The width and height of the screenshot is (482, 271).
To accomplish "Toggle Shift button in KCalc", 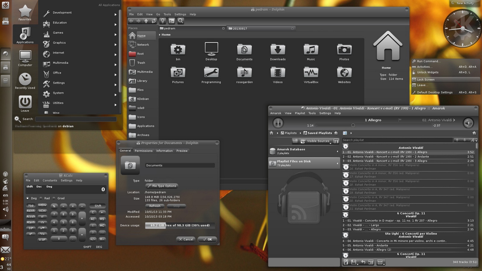I will [98, 206].
